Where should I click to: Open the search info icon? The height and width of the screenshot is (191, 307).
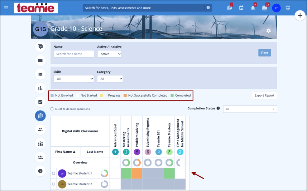(208, 8)
